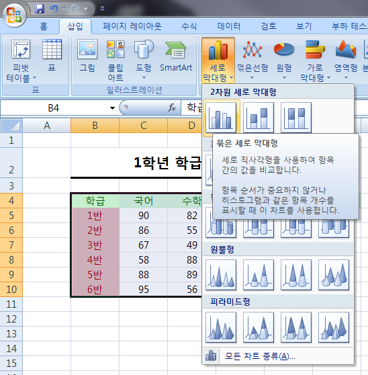
Task: Open 모든 차트 종류 dialog
Action: point(277,356)
